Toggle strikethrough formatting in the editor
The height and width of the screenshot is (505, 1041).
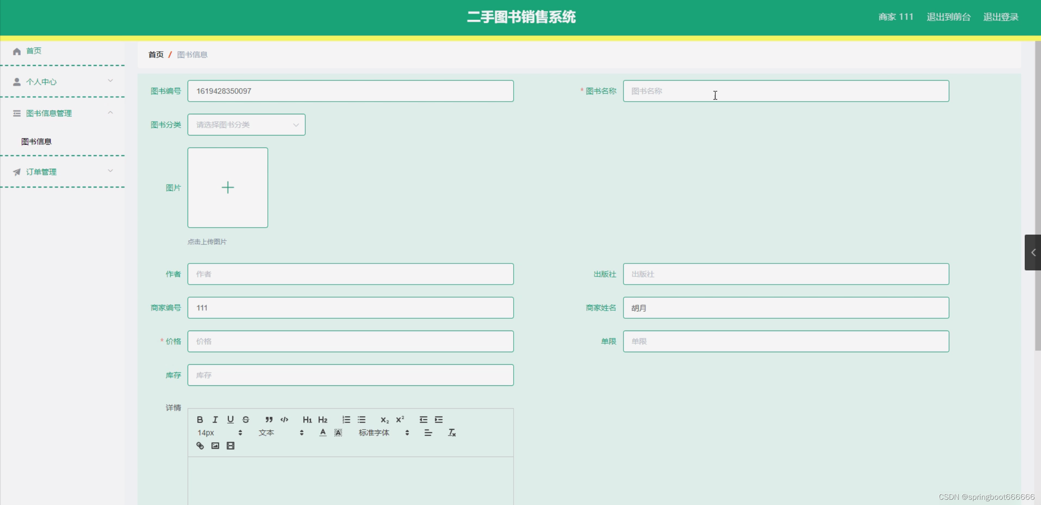(246, 419)
